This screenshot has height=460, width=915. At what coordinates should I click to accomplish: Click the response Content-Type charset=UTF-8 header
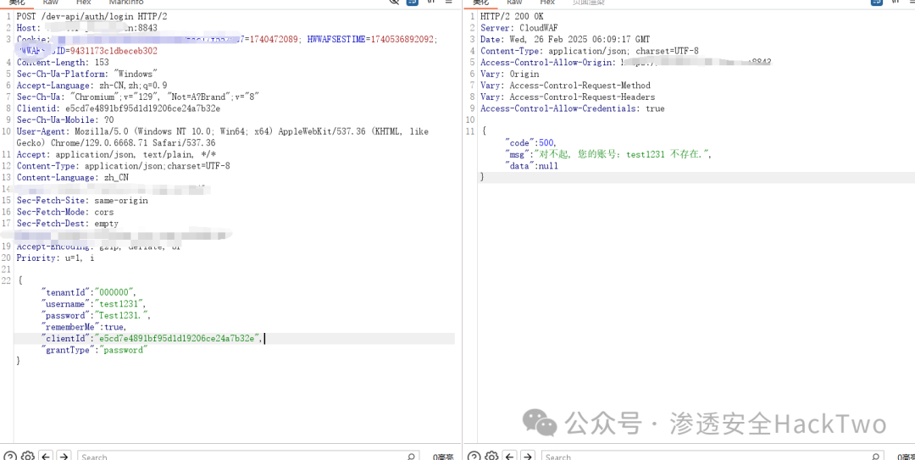coord(590,51)
